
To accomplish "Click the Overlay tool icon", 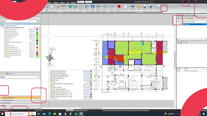I will point(150,6).
